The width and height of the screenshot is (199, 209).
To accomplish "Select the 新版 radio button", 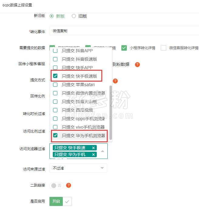I will 52,16.
